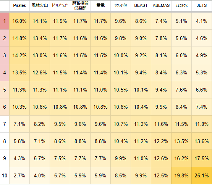212x185 pixels.
Task: Click the cell showing 16.0%
Action: (19, 21)
